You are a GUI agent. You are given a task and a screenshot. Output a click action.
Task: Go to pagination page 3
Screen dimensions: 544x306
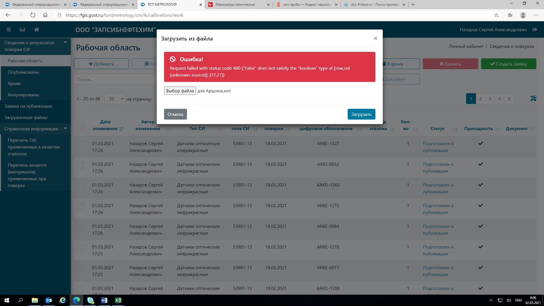[x=490, y=99]
